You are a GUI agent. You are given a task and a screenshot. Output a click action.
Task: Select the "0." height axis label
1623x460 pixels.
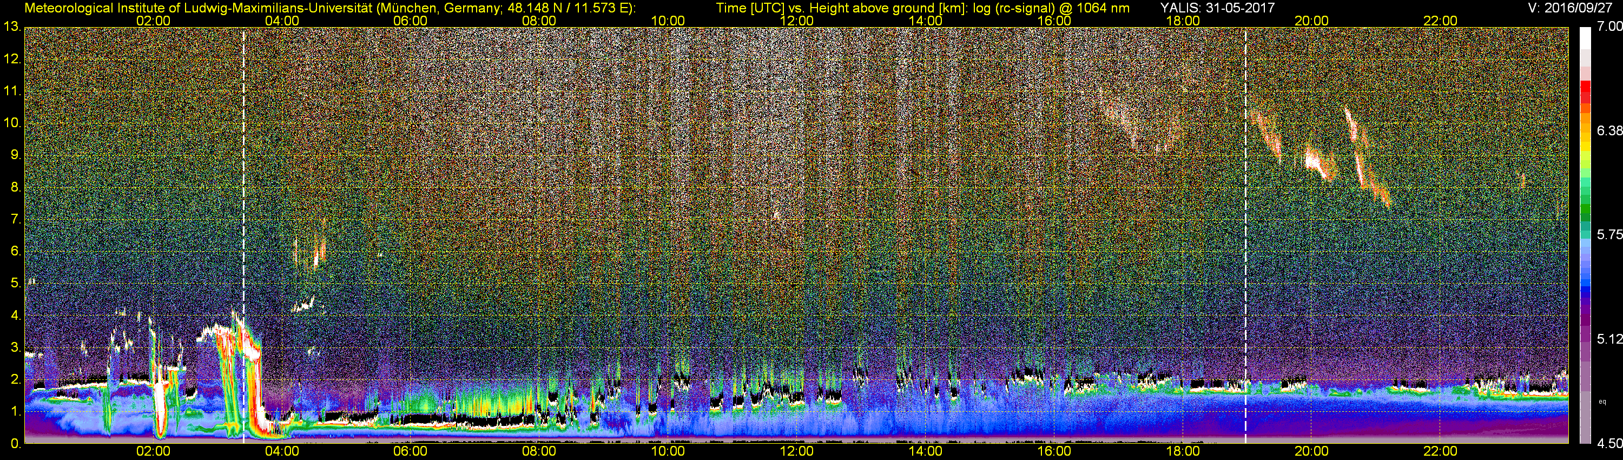coord(15,444)
